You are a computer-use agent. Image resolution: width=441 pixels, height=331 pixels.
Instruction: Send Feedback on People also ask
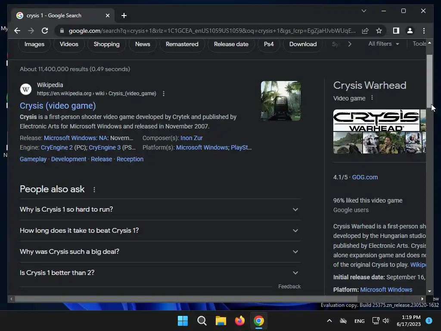coord(289,287)
